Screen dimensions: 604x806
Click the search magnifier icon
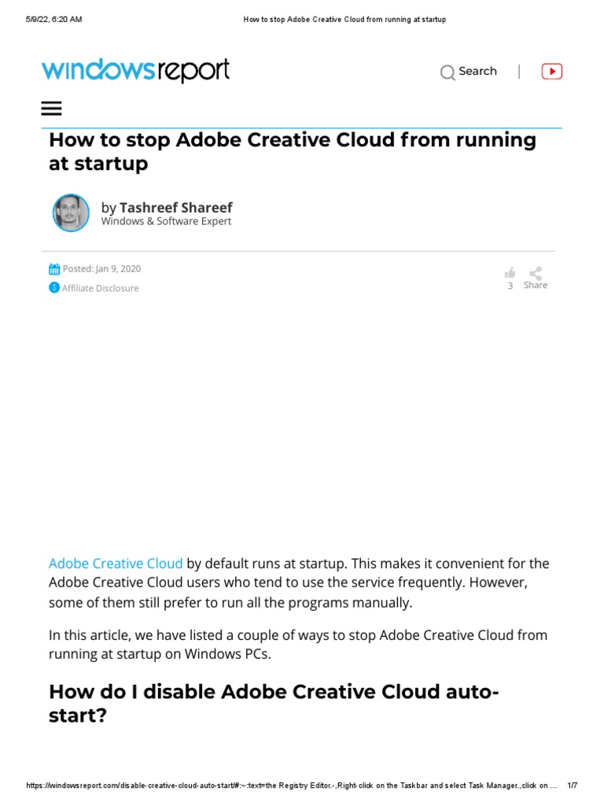point(447,72)
